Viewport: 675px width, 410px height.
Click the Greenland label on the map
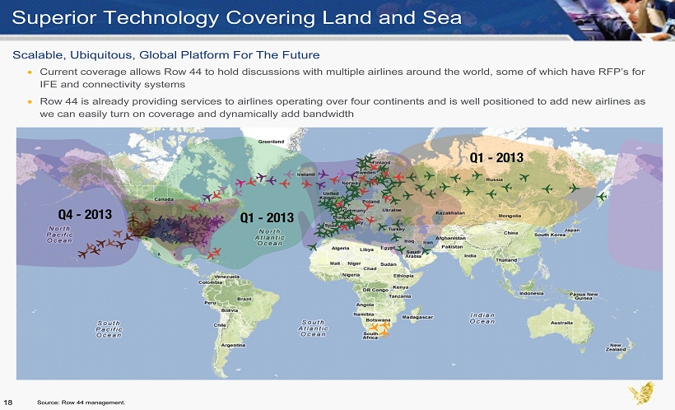click(x=271, y=142)
